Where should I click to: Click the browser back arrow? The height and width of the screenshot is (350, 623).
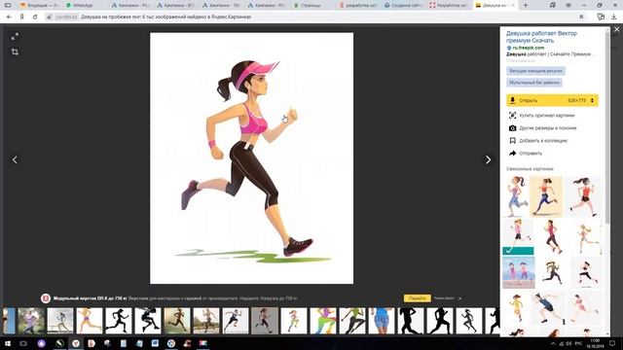[9, 17]
